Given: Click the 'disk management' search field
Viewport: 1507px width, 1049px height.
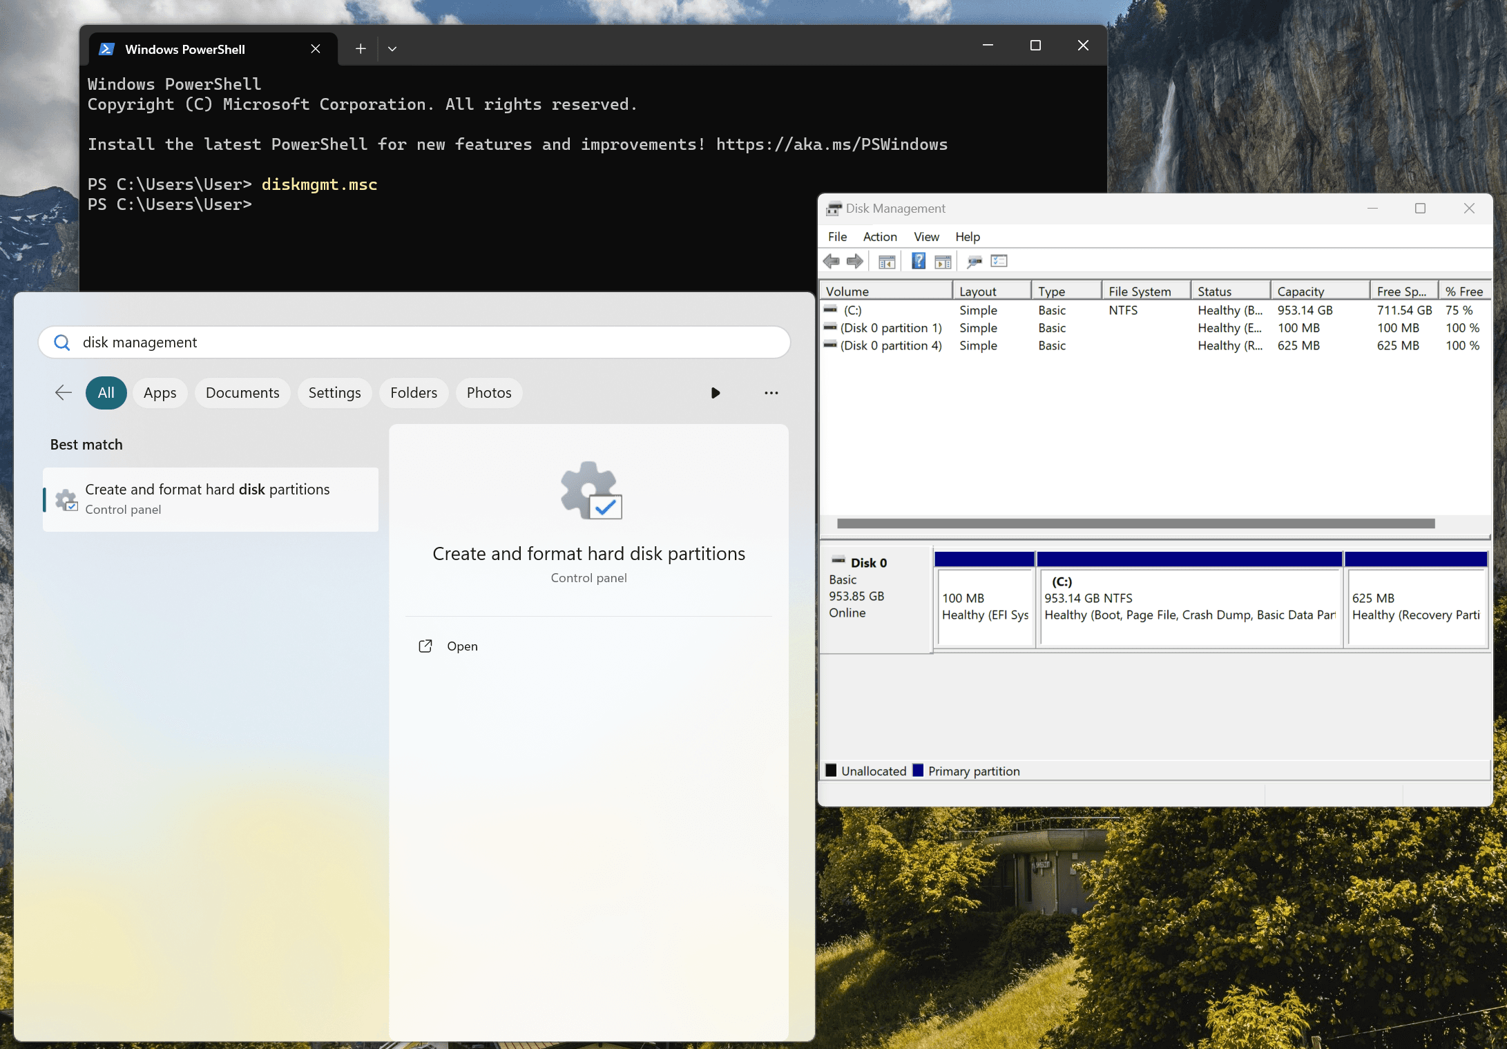Looking at the screenshot, I should point(414,343).
